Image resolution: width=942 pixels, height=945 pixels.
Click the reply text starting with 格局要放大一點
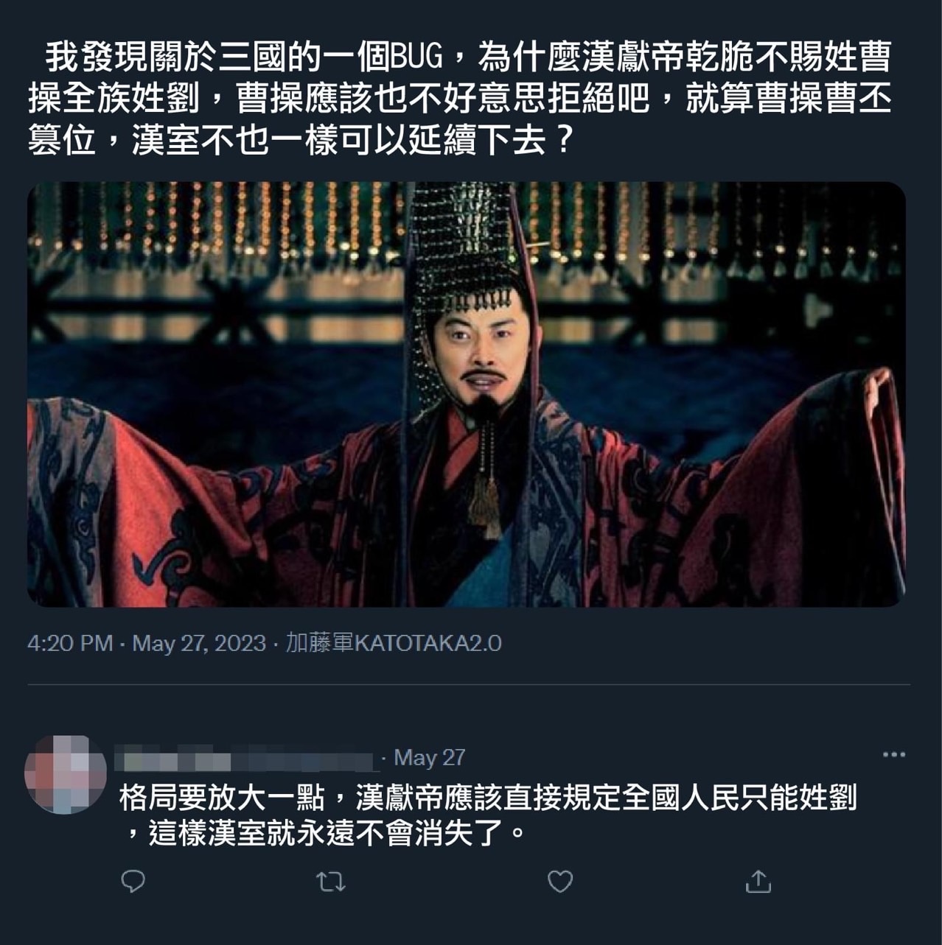[488, 815]
